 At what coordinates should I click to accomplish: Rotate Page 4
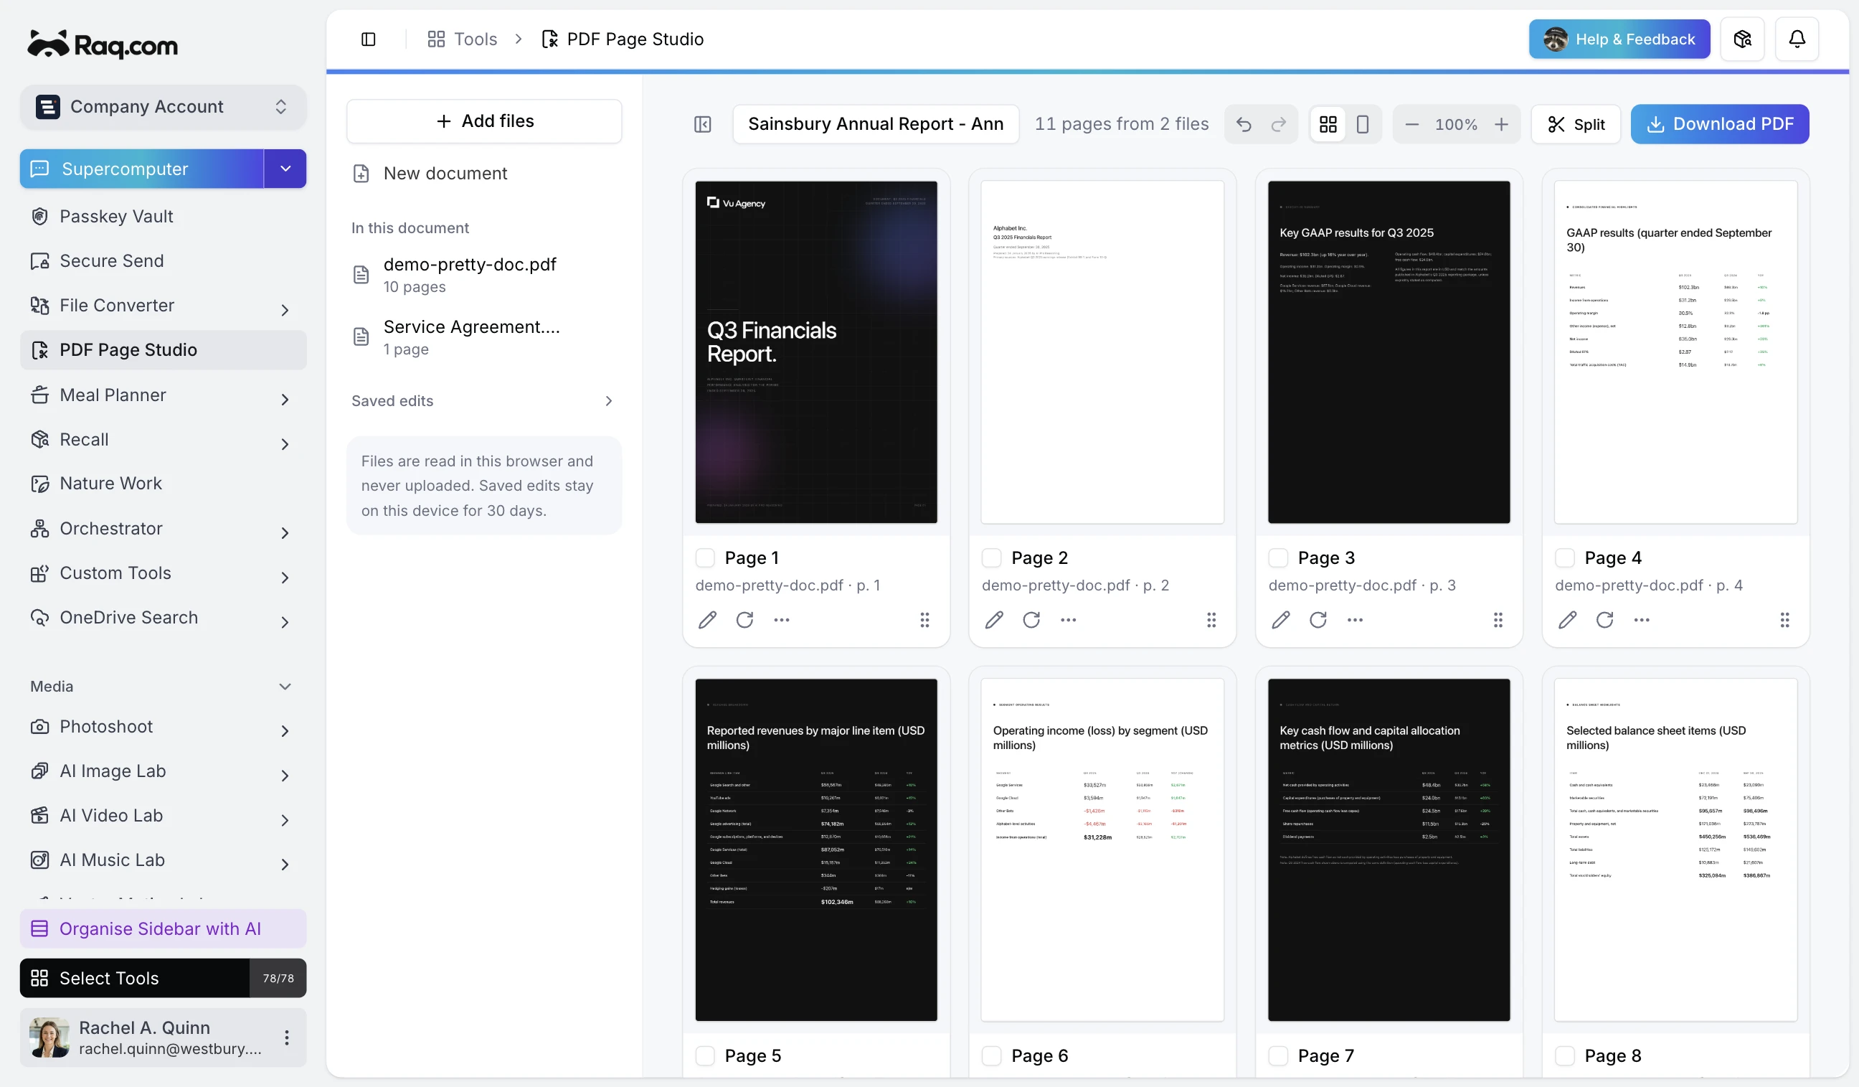click(1604, 620)
